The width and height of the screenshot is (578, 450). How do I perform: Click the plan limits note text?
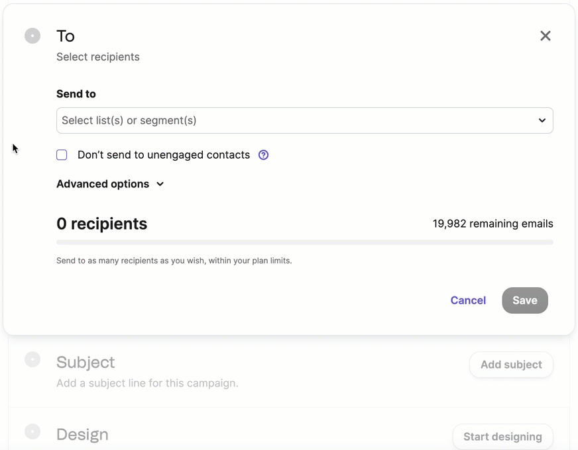[174, 261]
